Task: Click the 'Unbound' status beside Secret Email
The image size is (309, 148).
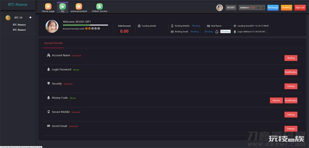Action: tap(73, 126)
